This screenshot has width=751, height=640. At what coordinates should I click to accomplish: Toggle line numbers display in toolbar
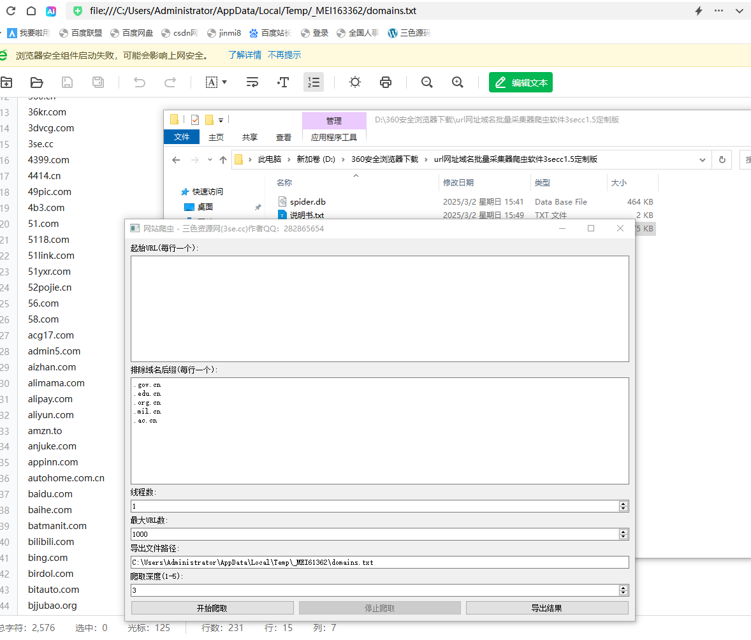coord(314,82)
